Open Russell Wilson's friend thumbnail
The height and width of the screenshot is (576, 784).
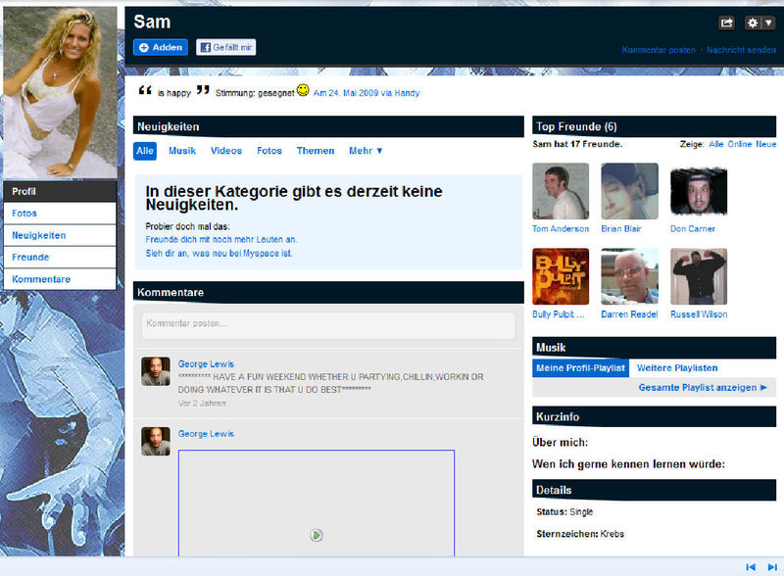point(699,276)
